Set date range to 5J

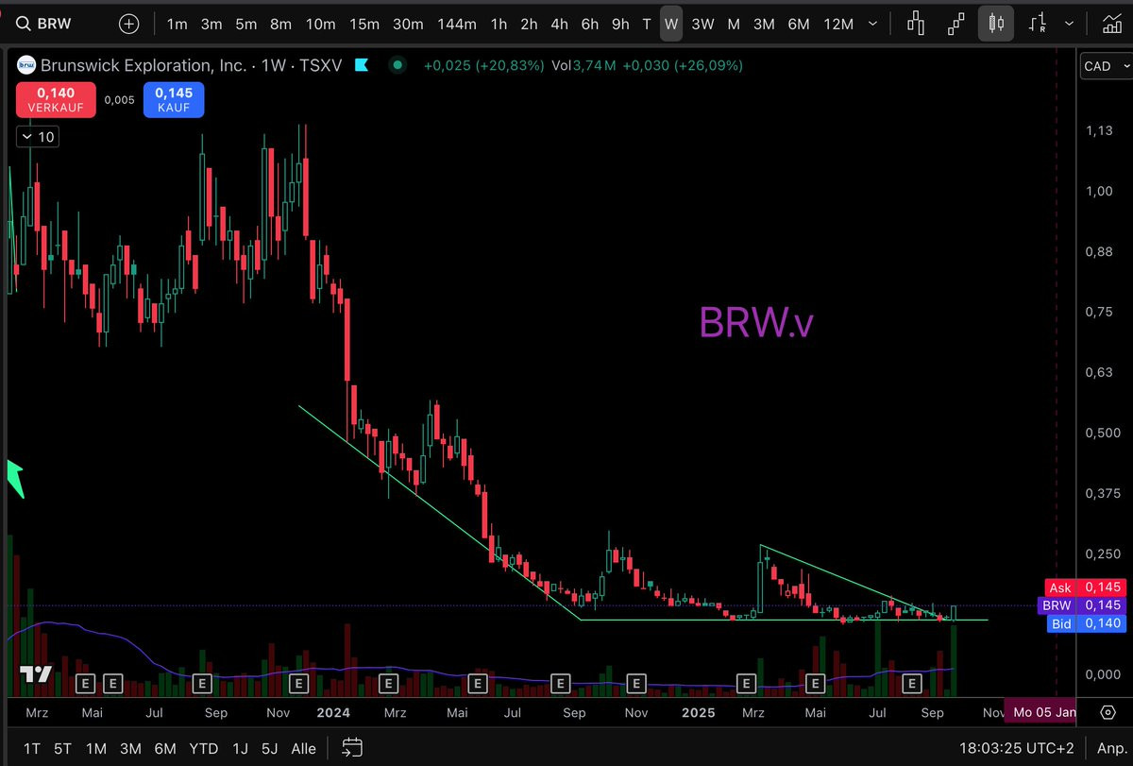click(x=269, y=748)
